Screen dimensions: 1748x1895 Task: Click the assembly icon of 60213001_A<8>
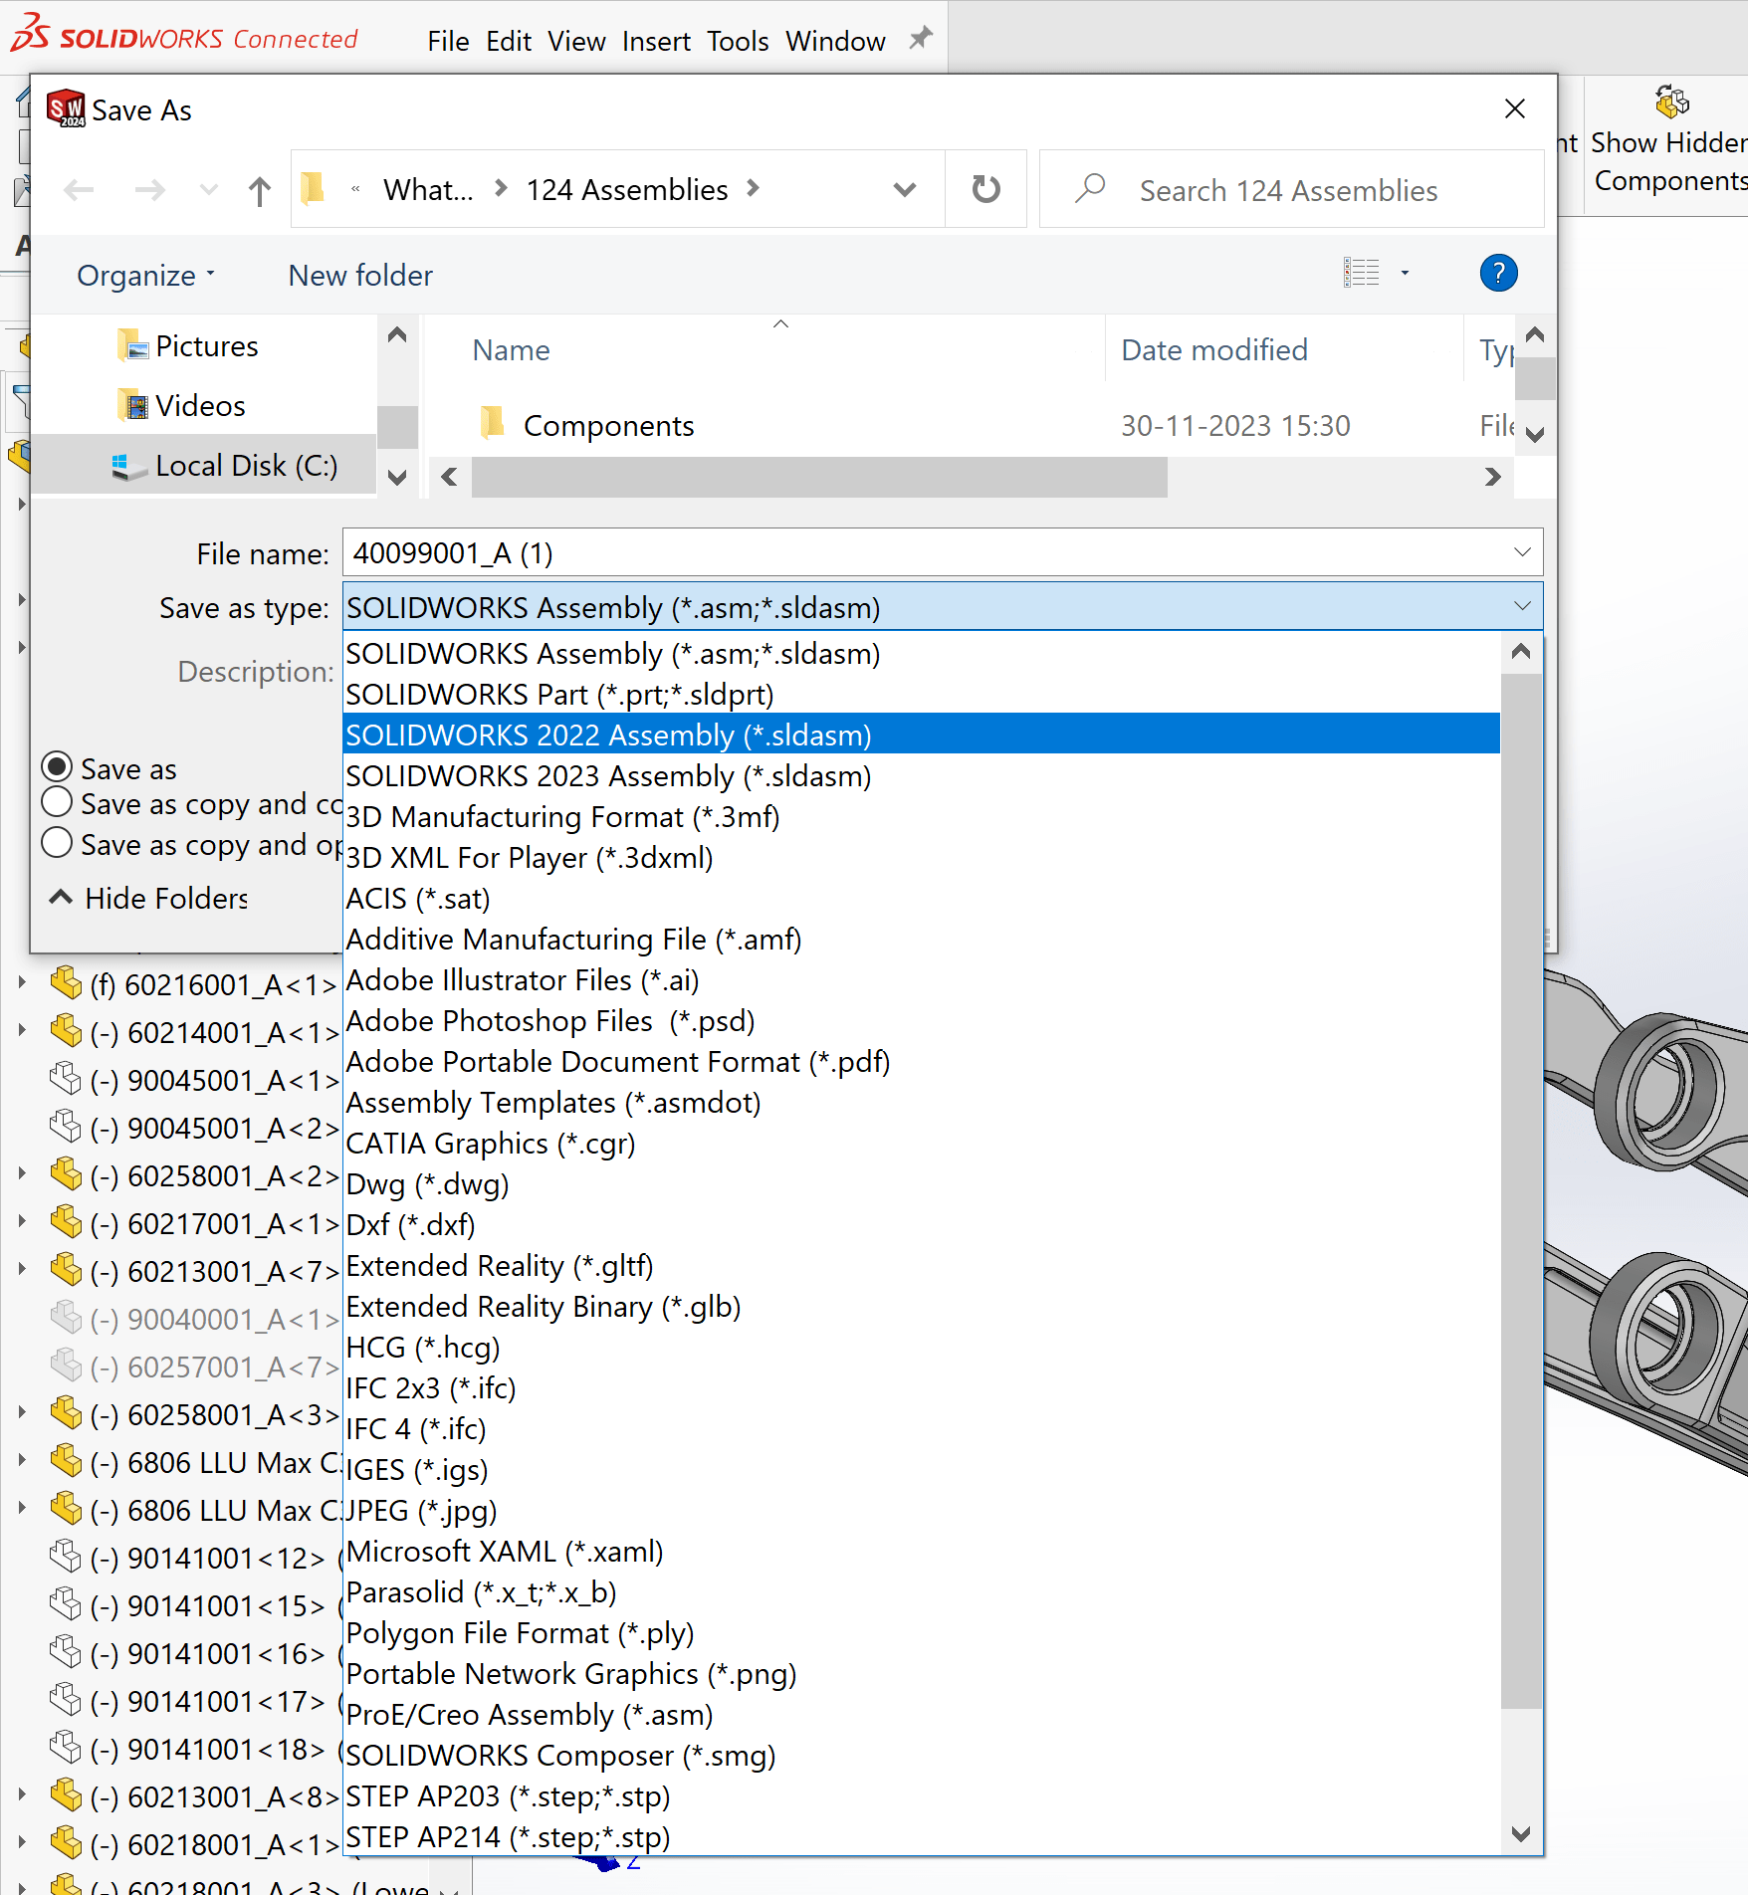[x=67, y=1794]
